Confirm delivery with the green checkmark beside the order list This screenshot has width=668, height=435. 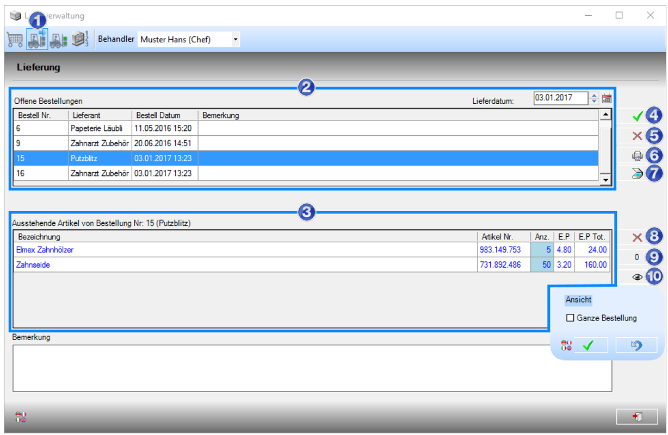click(x=638, y=117)
